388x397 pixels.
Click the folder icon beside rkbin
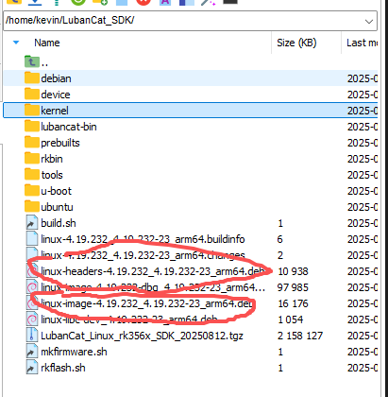pos(32,158)
